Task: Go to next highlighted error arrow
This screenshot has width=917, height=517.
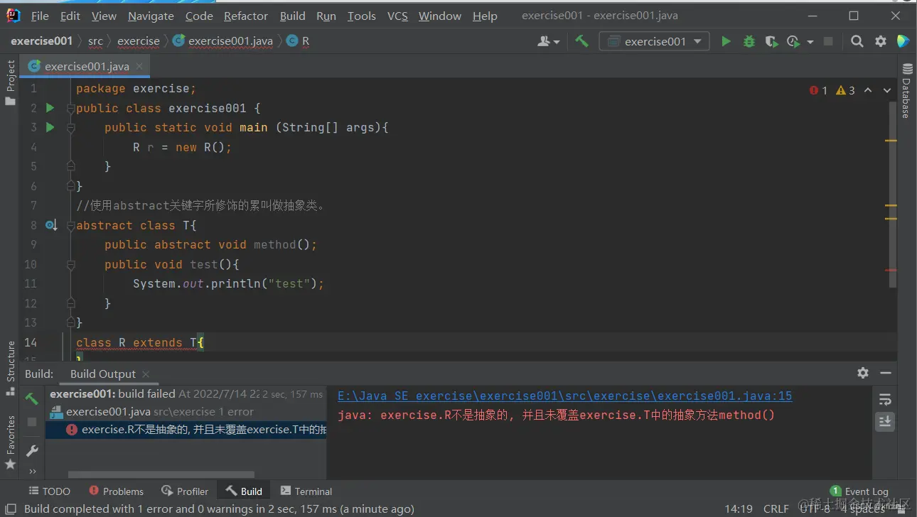Action: pyautogui.click(x=887, y=90)
